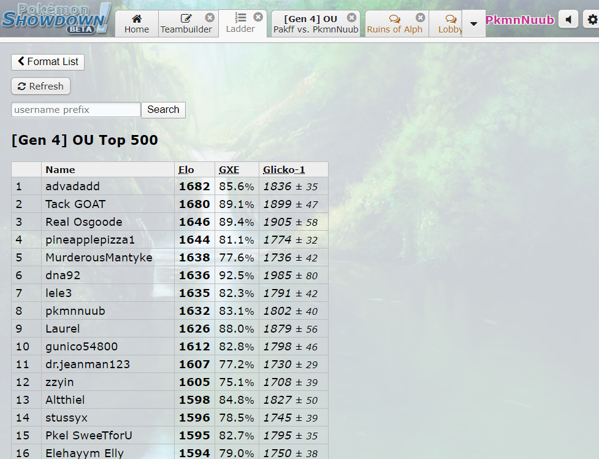This screenshot has width=599, height=459.
Task: Focus the username prefix search field
Action: point(76,110)
